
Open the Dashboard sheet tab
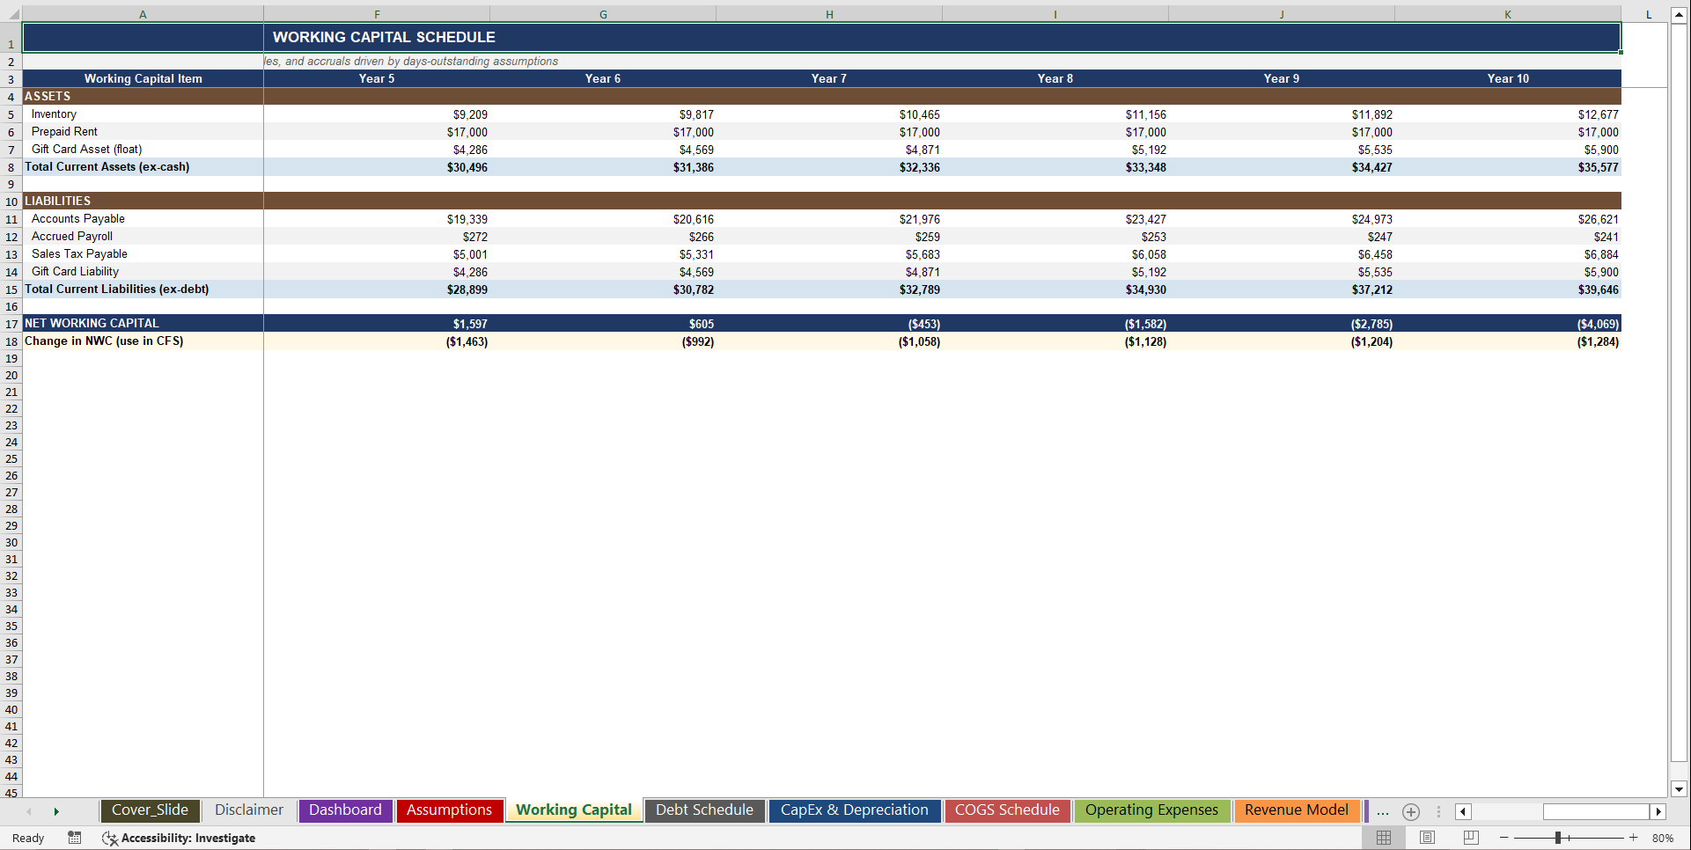point(345,810)
